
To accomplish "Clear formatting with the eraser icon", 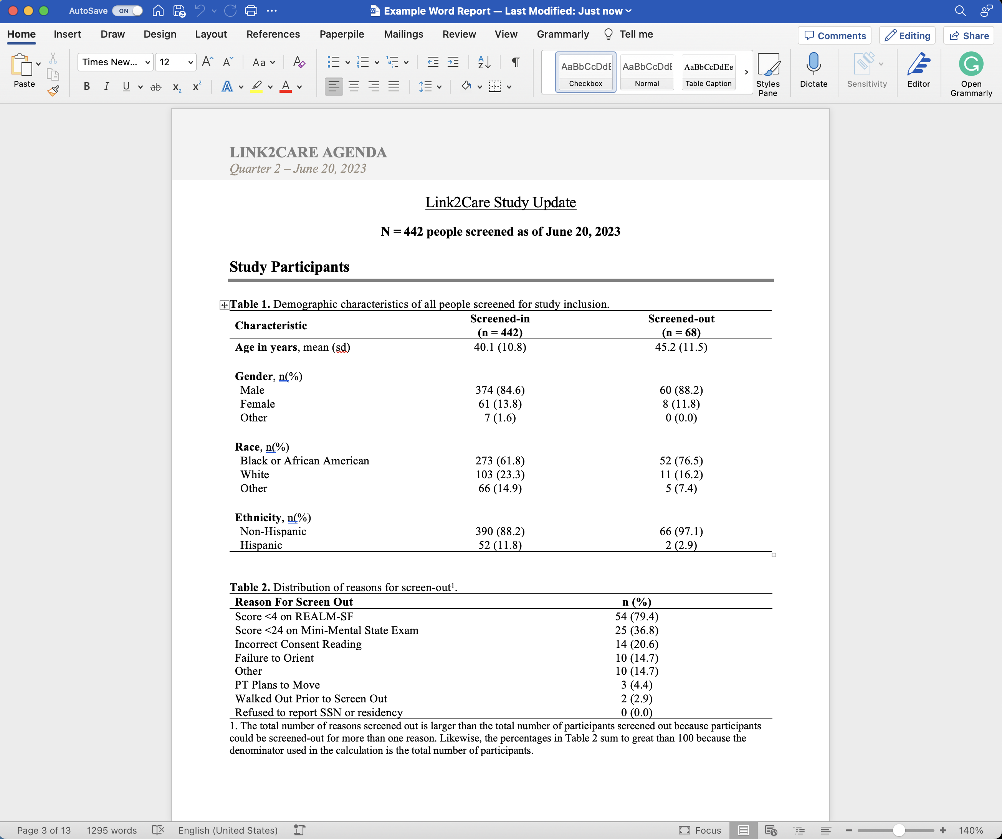I will pos(299,62).
